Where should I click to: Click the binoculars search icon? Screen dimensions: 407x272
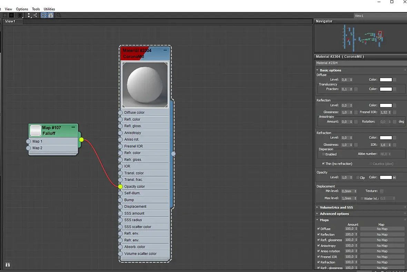tap(8, 264)
